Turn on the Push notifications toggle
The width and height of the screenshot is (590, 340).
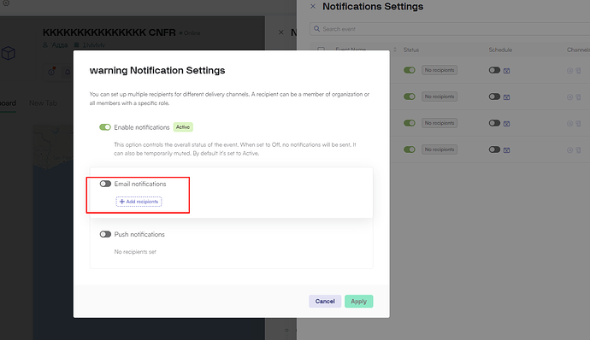pos(105,234)
